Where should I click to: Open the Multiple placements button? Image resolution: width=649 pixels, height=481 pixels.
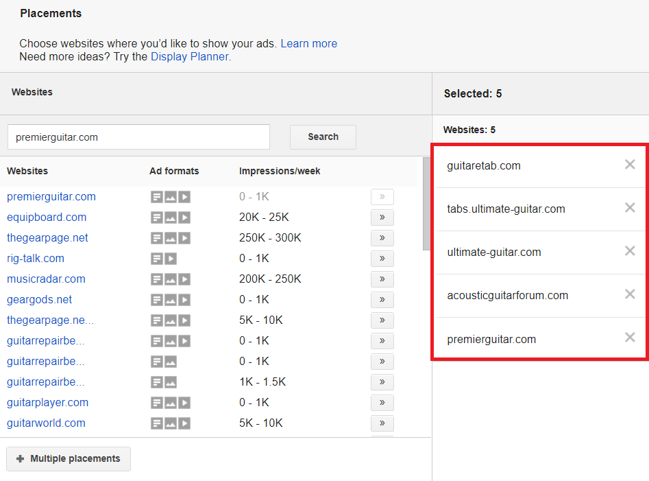[69, 458]
